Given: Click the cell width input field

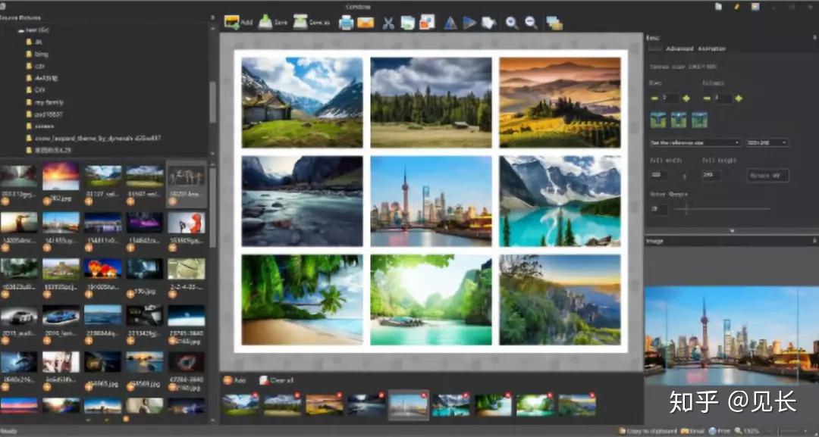Looking at the screenshot, I should click(661, 175).
